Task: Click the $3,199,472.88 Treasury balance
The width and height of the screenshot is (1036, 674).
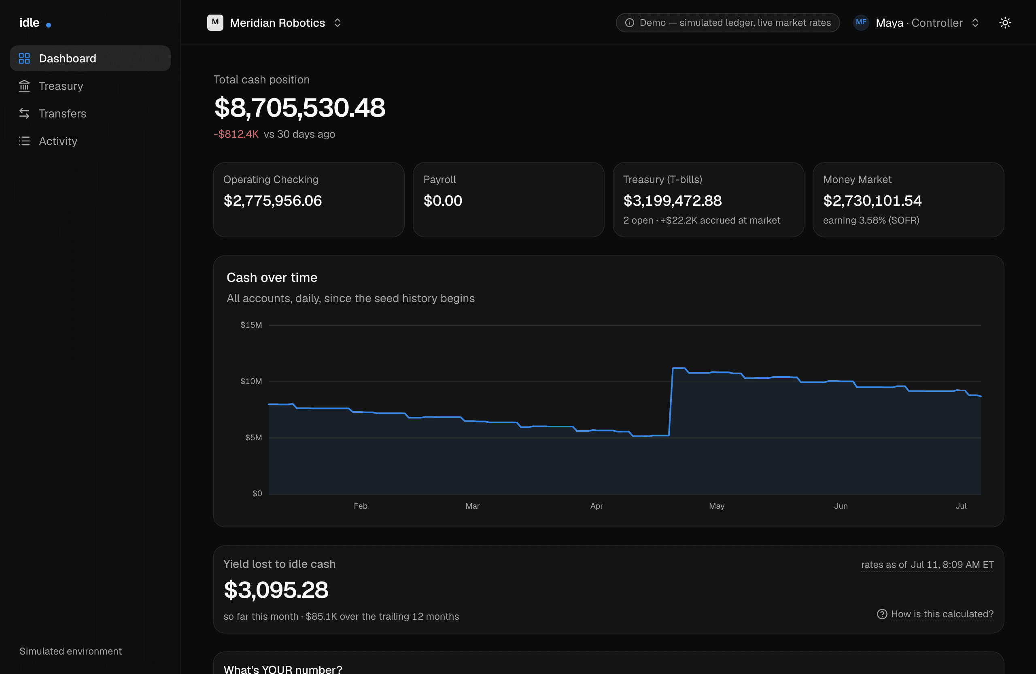Action: click(x=672, y=200)
